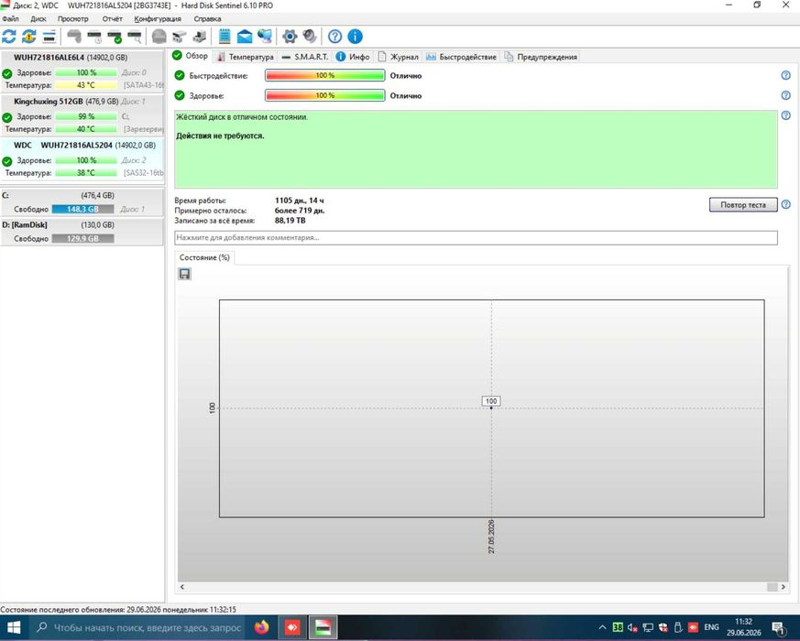Click the disk icon with green checkmark
The height and width of the screenshot is (641, 800).
[115, 37]
